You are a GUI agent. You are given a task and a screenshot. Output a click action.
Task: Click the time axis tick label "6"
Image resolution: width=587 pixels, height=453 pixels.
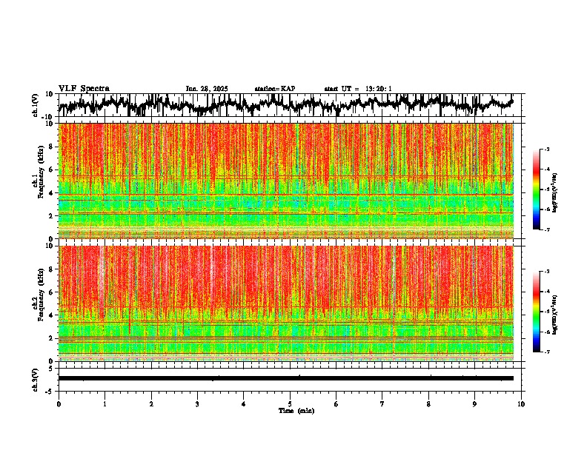(336, 404)
